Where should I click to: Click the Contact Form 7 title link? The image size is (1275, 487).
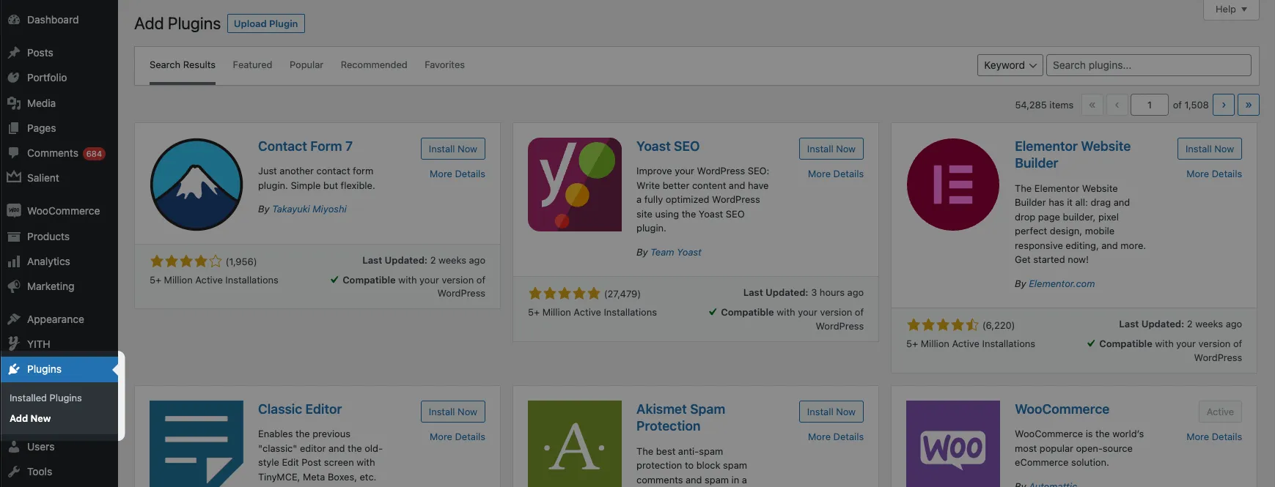click(305, 146)
